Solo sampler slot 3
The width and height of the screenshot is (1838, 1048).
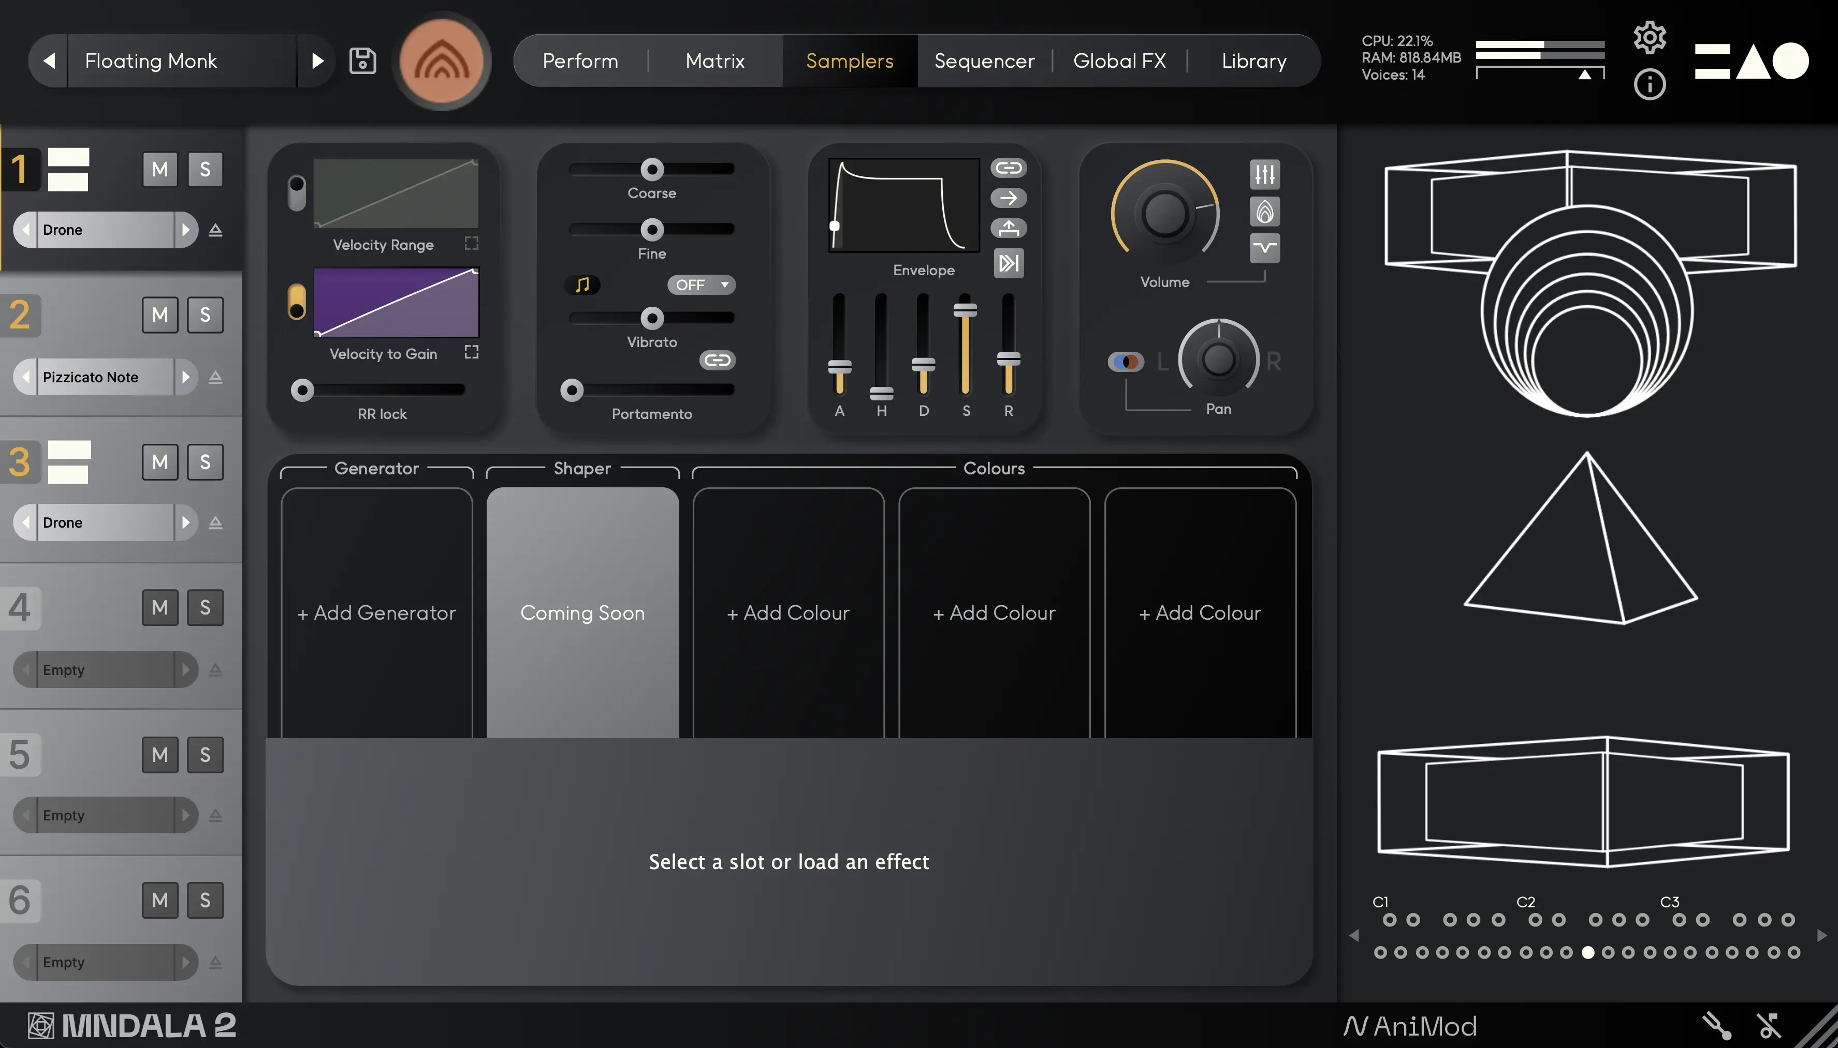tap(205, 462)
